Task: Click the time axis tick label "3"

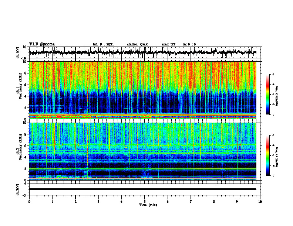Action: pos(98,202)
